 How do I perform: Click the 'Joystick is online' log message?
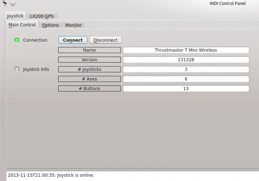pyautogui.click(x=51, y=175)
